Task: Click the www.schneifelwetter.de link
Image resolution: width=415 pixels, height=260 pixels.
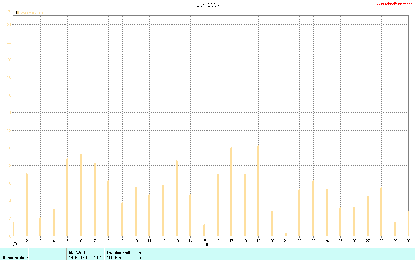Action: [x=394, y=4]
